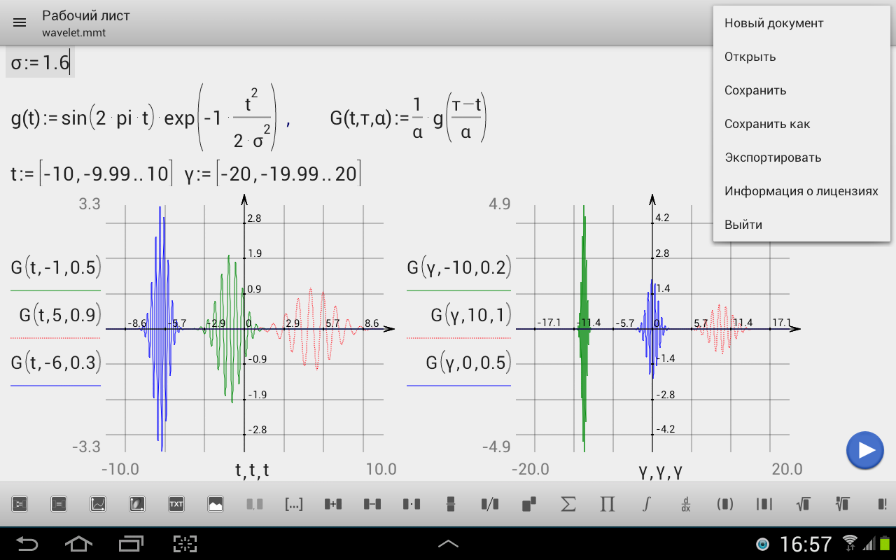Click the greyed-out comma separator icon
The image size is (896, 560).
[255, 503]
